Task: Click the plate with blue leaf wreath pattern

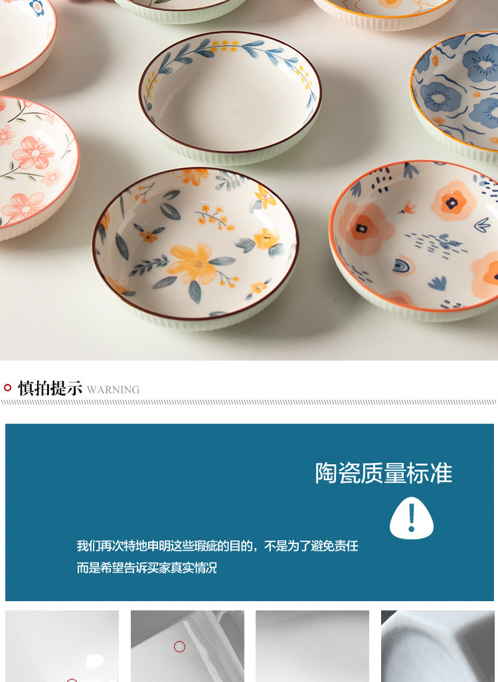Action: pyautogui.click(x=230, y=98)
